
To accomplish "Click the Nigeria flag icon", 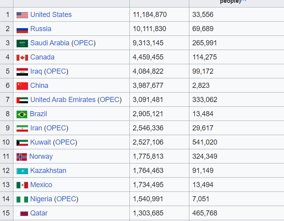I will click(22, 199).
